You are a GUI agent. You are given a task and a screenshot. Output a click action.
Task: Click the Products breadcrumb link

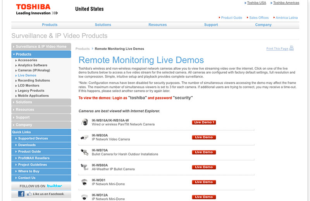pos(83,49)
